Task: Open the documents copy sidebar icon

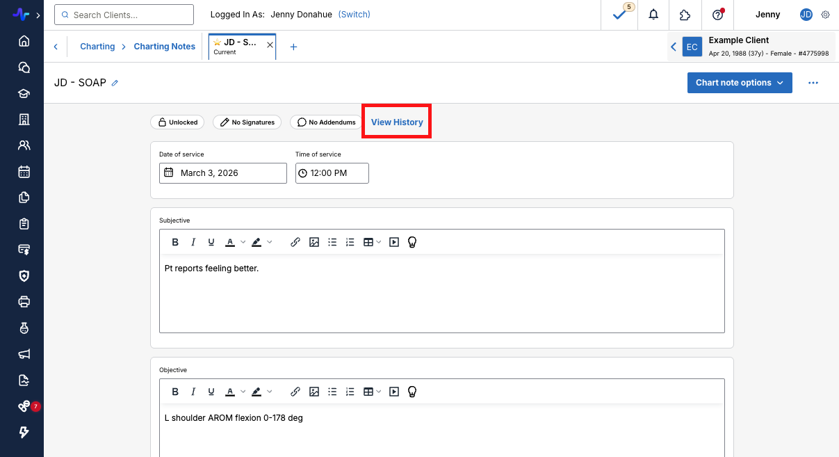Action: [x=24, y=198]
